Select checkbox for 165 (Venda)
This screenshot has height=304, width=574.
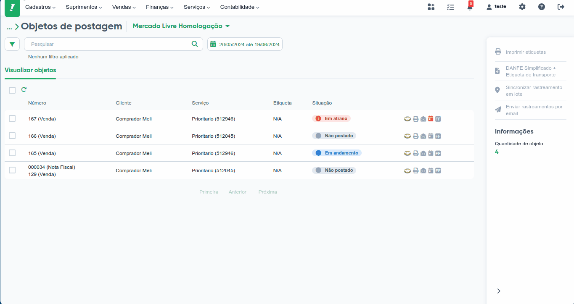12,153
